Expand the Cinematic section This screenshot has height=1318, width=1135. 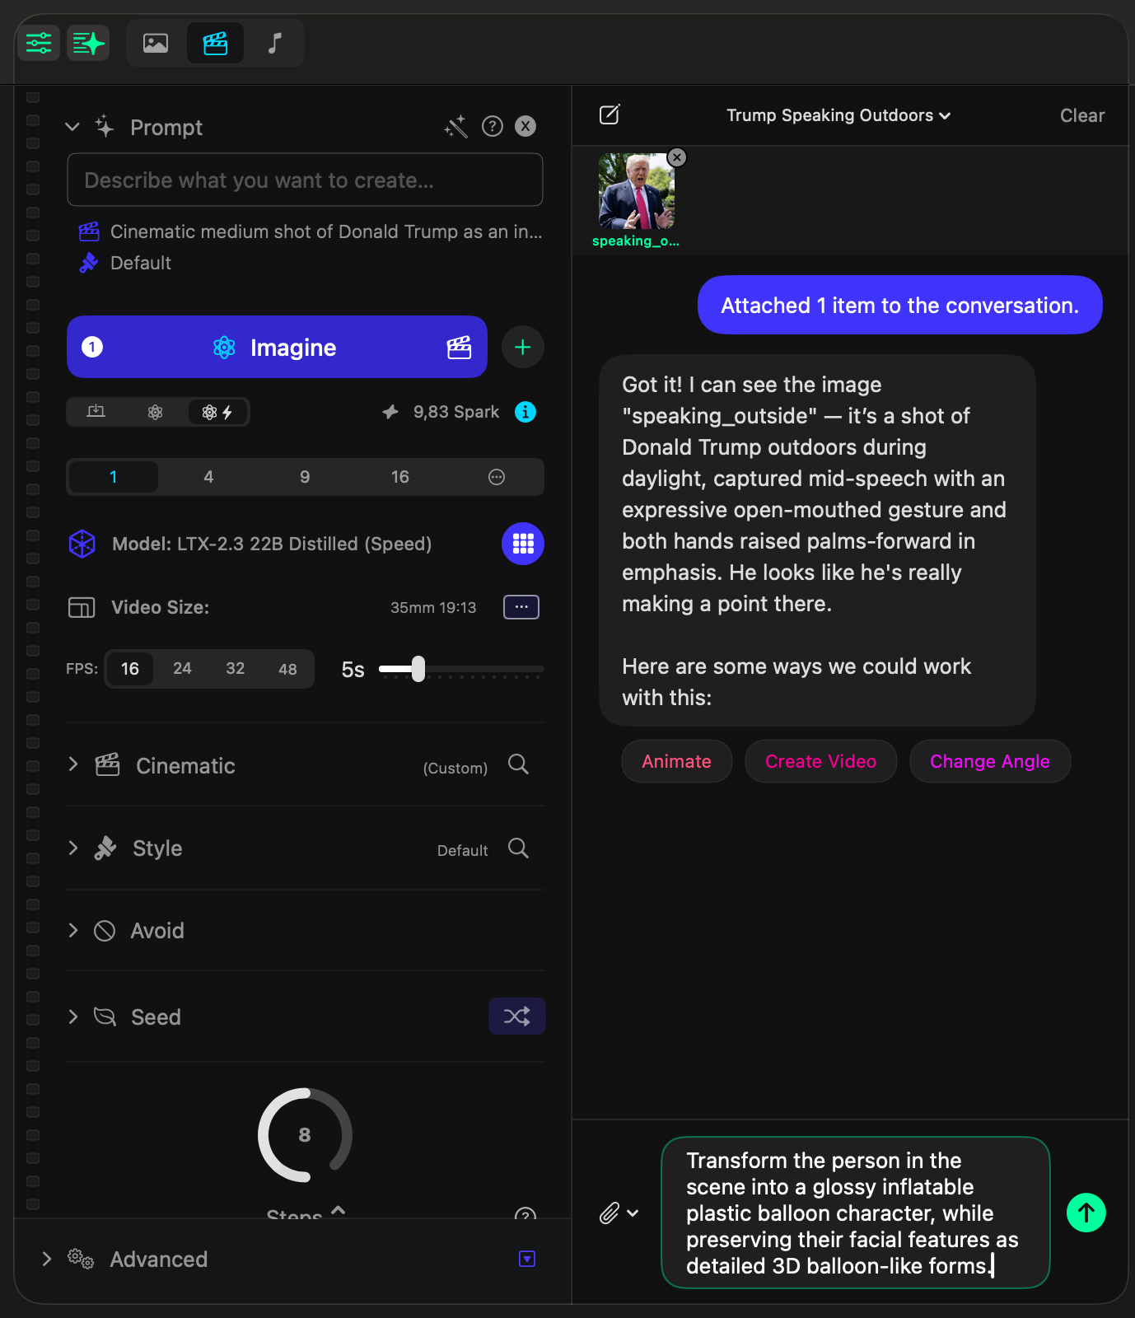[x=73, y=765]
